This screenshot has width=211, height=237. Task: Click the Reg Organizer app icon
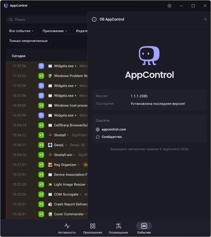tap(50, 165)
